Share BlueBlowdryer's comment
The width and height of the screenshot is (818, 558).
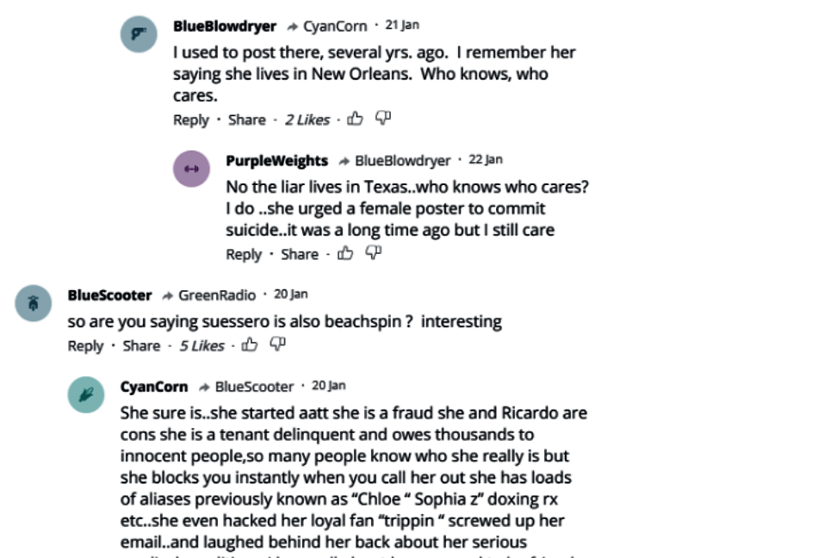246,120
